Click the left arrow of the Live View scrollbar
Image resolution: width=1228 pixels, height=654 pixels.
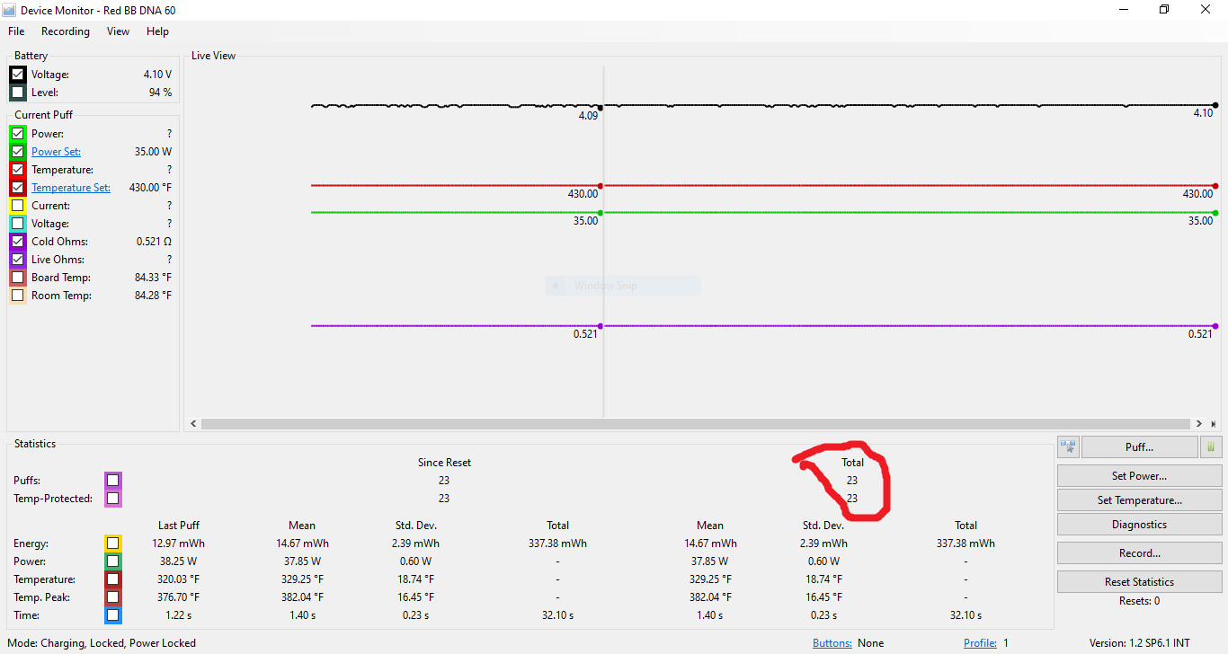coord(194,423)
